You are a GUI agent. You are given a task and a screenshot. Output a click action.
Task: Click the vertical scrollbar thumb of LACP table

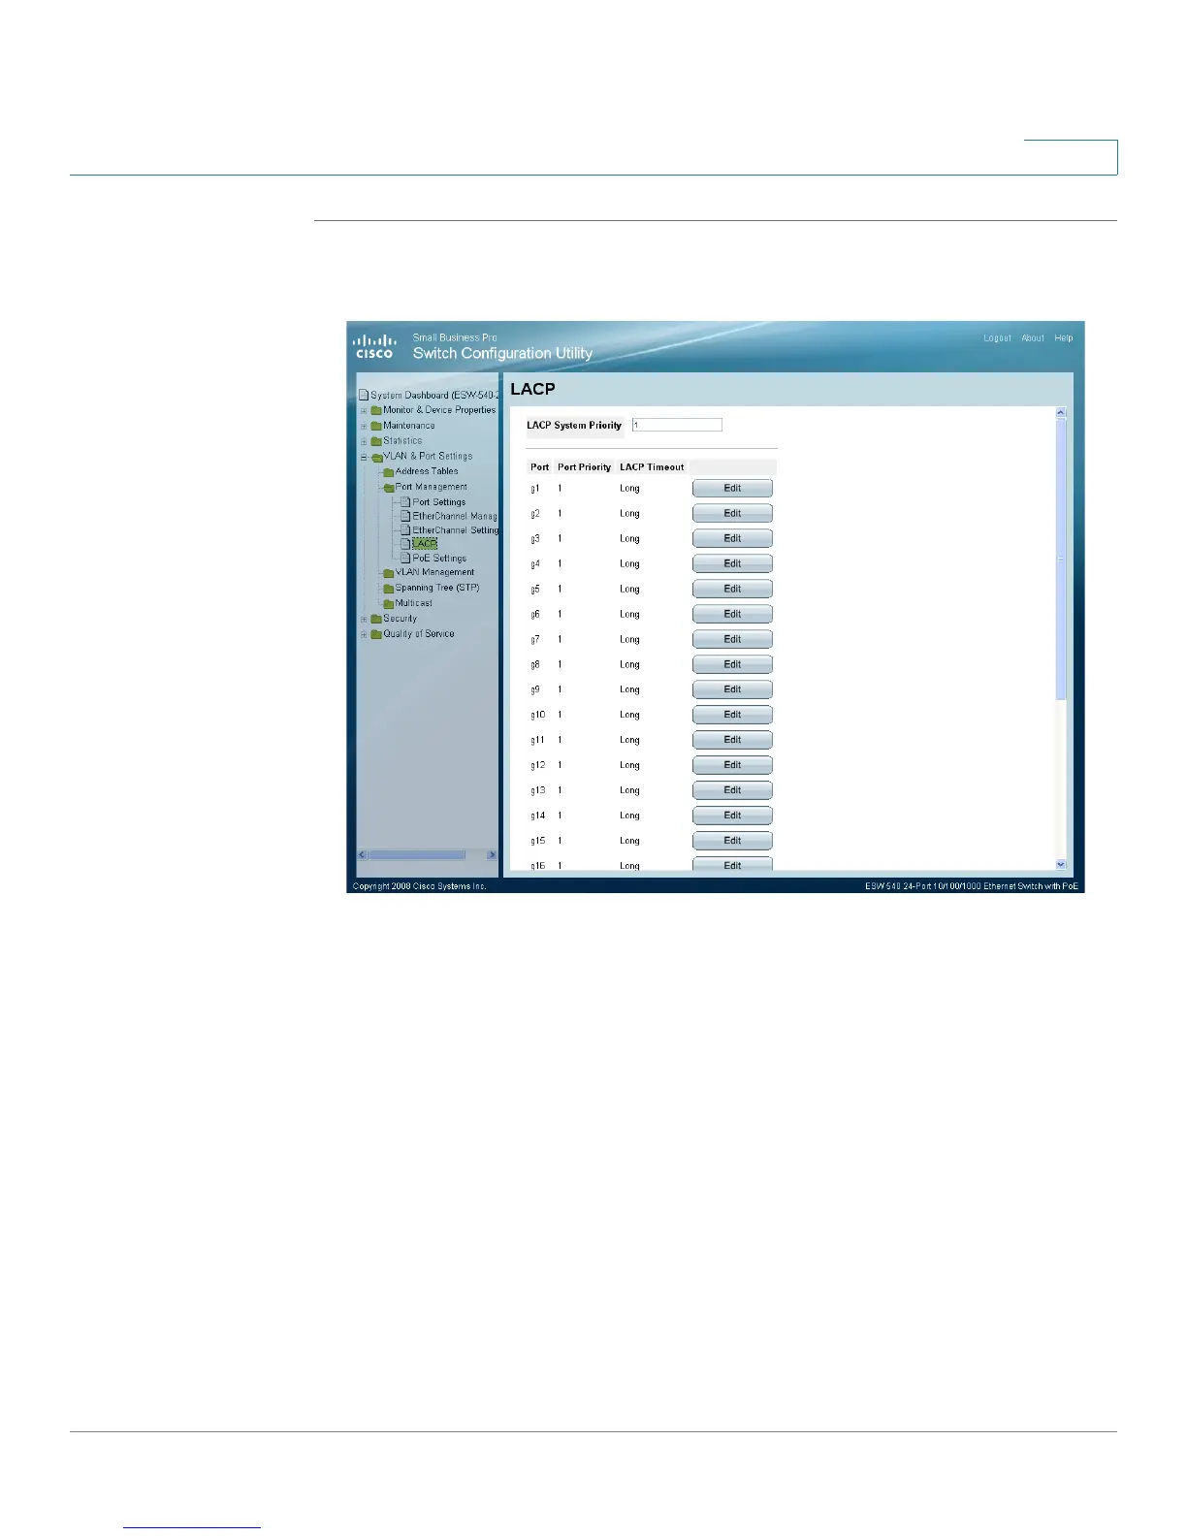click(1060, 559)
